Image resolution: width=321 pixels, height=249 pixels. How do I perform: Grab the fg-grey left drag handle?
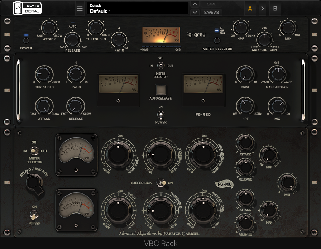7,35
